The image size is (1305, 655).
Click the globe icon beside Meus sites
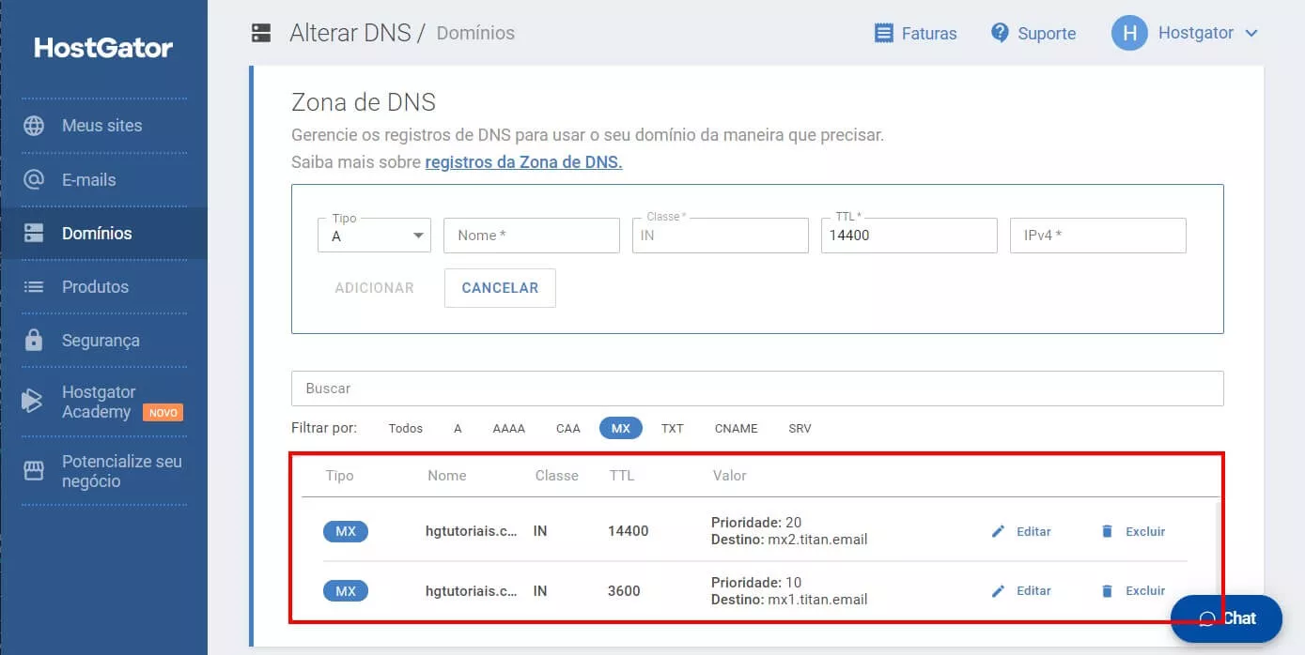(34, 126)
